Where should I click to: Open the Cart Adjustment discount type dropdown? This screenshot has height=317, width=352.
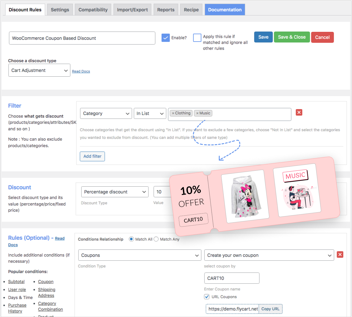(39, 70)
